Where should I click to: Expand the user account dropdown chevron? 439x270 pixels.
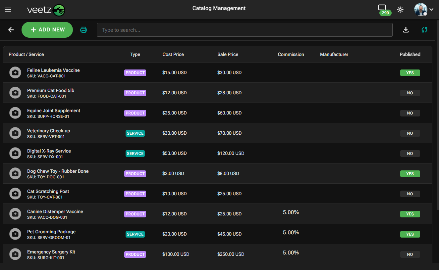click(432, 10)
